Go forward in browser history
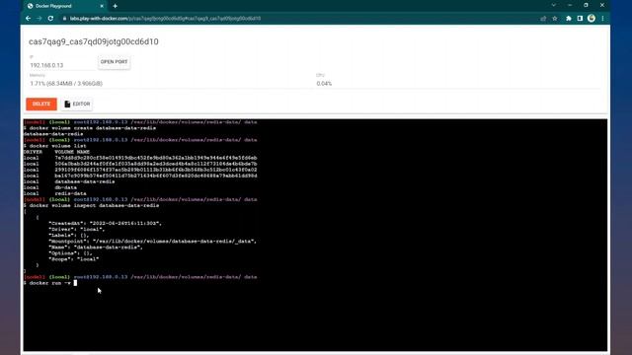This screenshot has width=632, height=355. click(39, 19)
